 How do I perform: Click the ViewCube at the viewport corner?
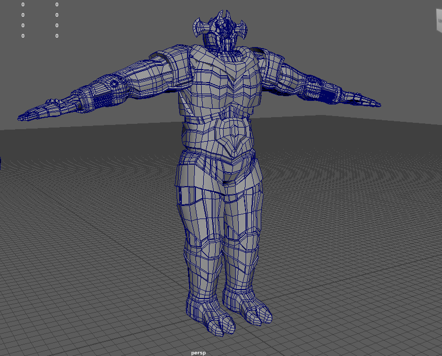pyautogui.click(x=439, y=20)
